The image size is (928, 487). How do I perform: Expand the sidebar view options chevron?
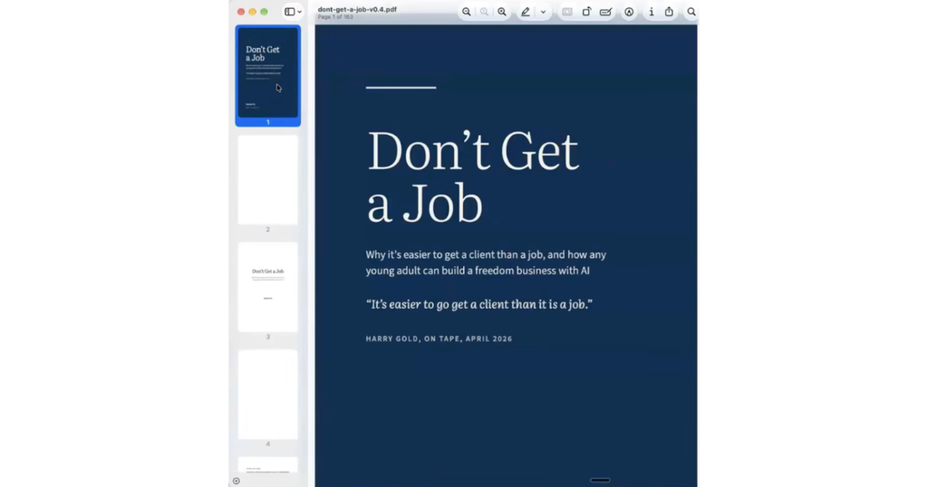coord(299,12)
